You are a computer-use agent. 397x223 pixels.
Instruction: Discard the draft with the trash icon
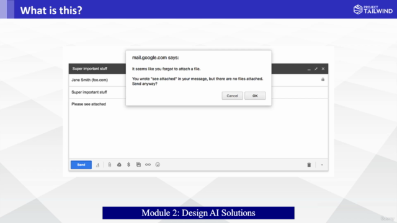[x=309, y=165]
